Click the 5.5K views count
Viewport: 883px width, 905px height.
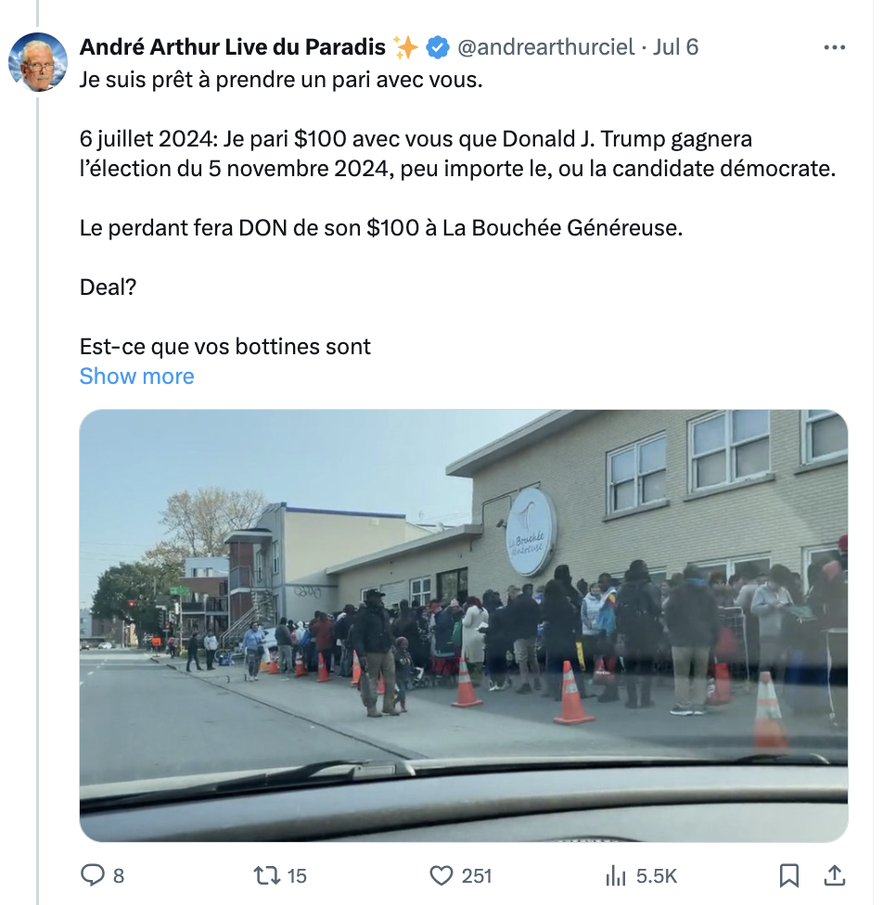pyautogui.click(x=656, y=876)
